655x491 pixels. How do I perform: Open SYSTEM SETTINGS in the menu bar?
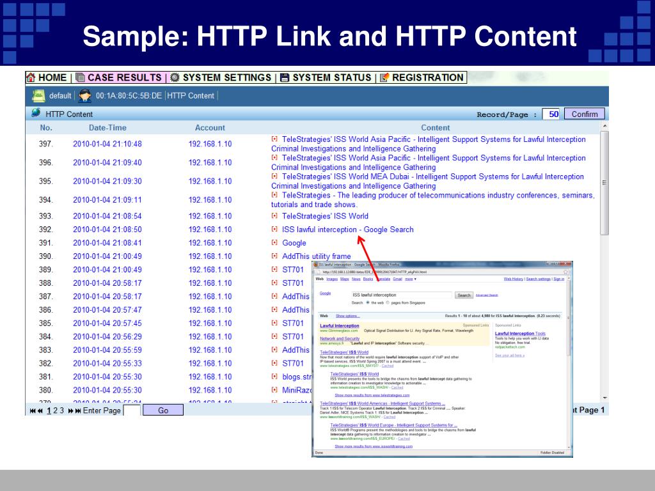(227, 77)
